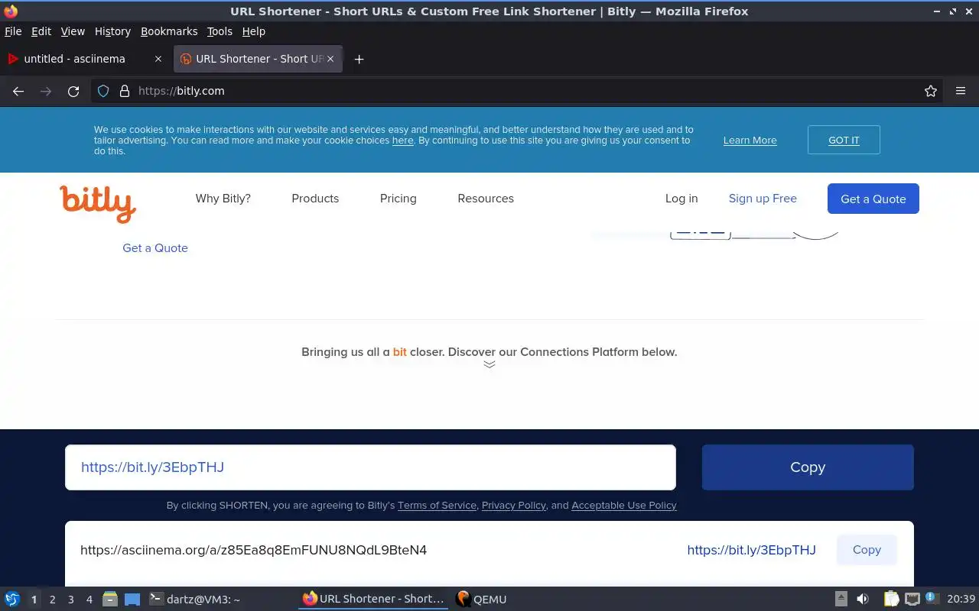The height and width of the screenshot is (611, 979).
Task: Switch to QEMU taskbar window
Action: click(481, 600)
